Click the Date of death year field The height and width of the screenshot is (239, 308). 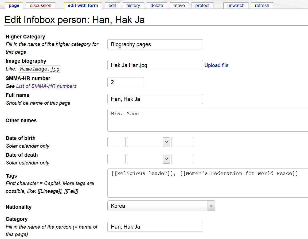click(x=183, y=159)
